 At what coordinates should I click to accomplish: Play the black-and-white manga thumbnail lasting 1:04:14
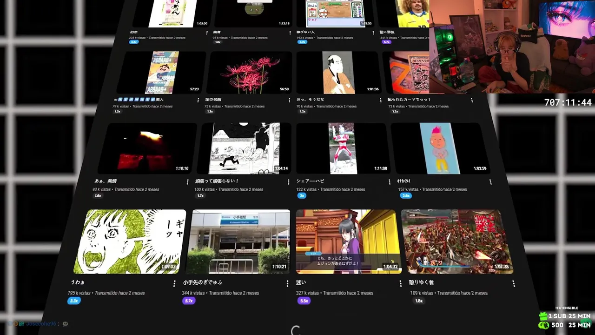tap(245, 148)
